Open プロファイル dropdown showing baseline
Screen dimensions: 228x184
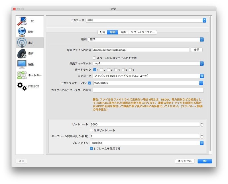(146, 143)
